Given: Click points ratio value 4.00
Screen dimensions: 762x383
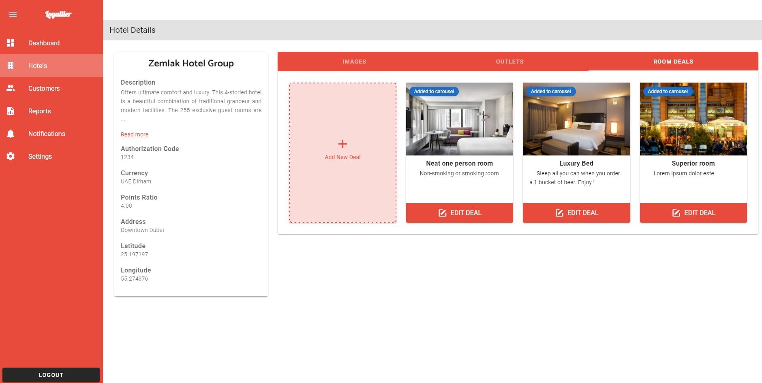Looking at the screenshot, I should (126, 206).
